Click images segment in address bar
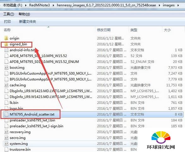The width and height of the screenshot is (185, 152). tap(169, 5)
